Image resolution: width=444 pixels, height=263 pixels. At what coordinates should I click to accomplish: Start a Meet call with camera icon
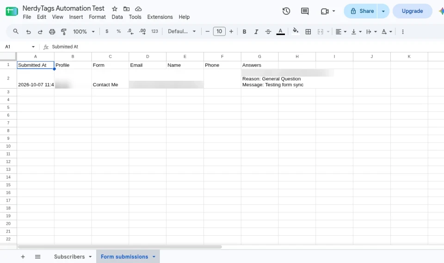click(325, 11)
